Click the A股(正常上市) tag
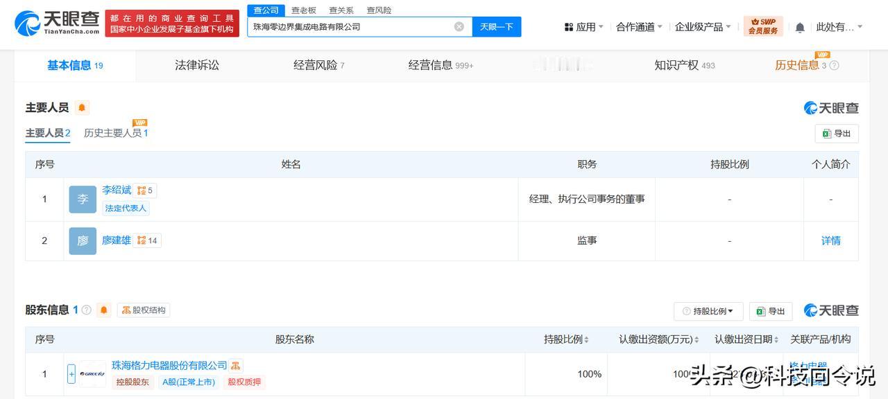 click(189, 382)
